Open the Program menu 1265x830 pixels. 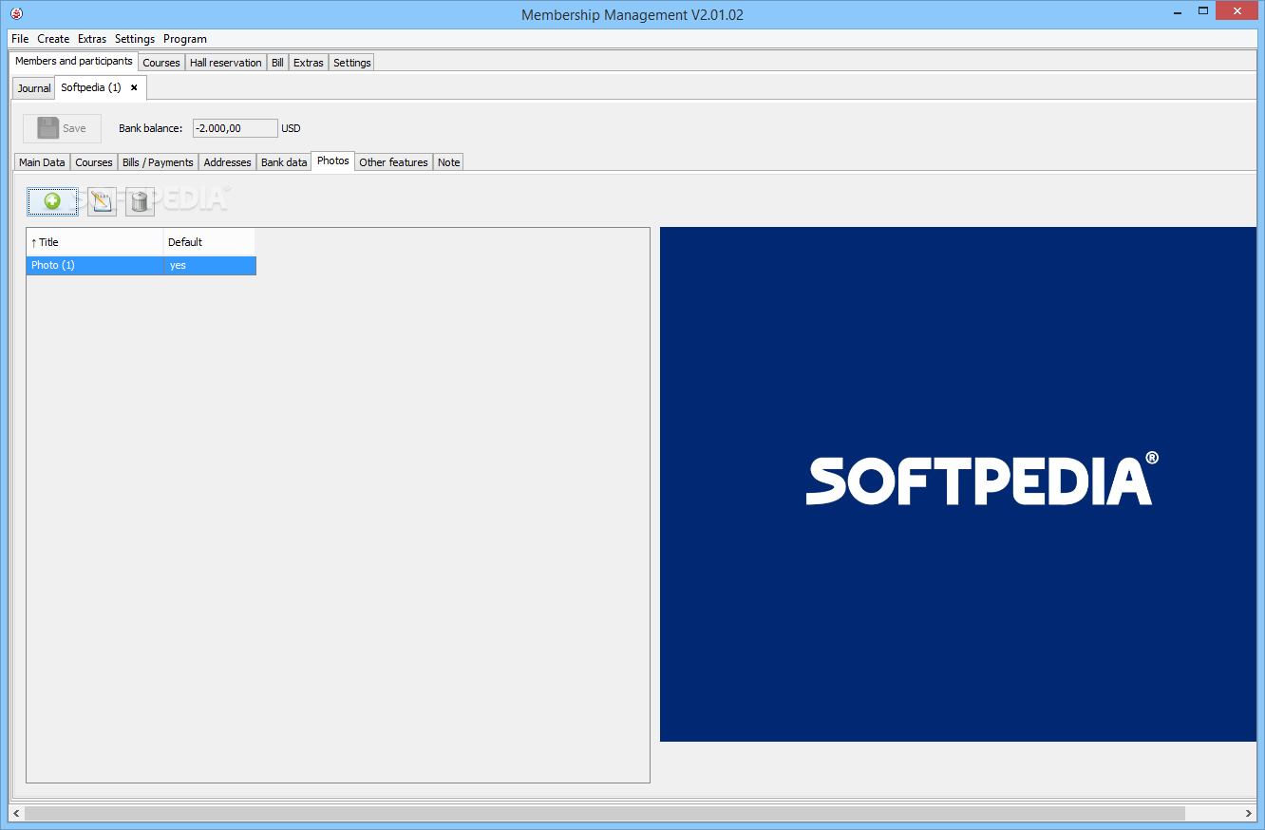185,39
